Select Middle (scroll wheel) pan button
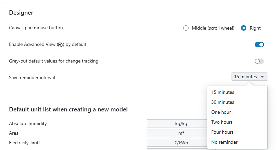 click(x=186, y=28)
